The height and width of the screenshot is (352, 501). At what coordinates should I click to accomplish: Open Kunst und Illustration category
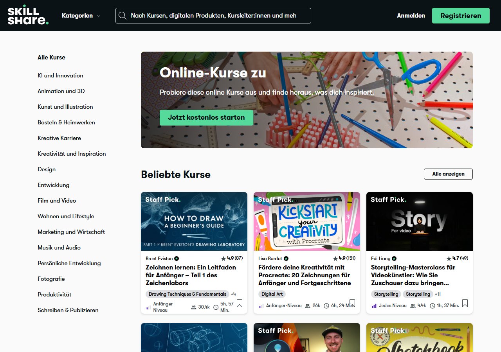click(65, 107)
